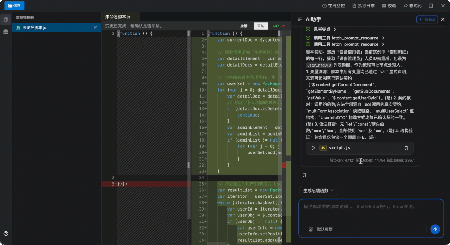Select 未命名脚本.js in resource manager

click(56, 27)
